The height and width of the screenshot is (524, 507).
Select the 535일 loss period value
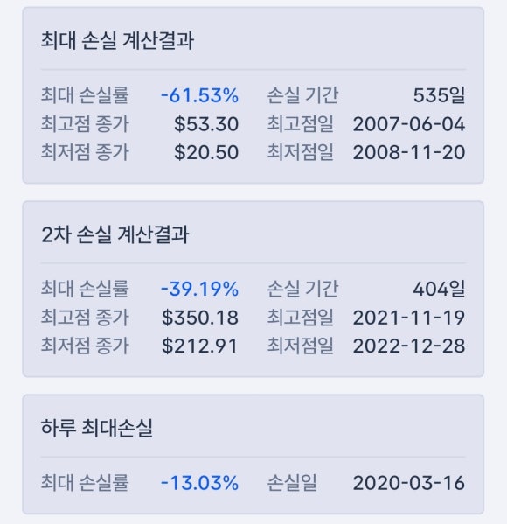(439, 95)
